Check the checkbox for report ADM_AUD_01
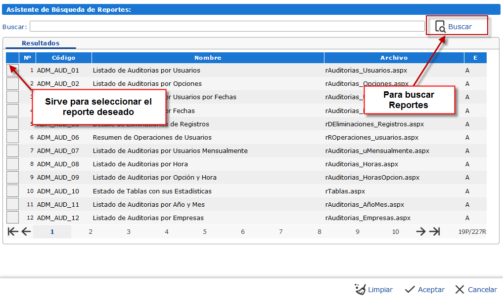 [12, 71]
